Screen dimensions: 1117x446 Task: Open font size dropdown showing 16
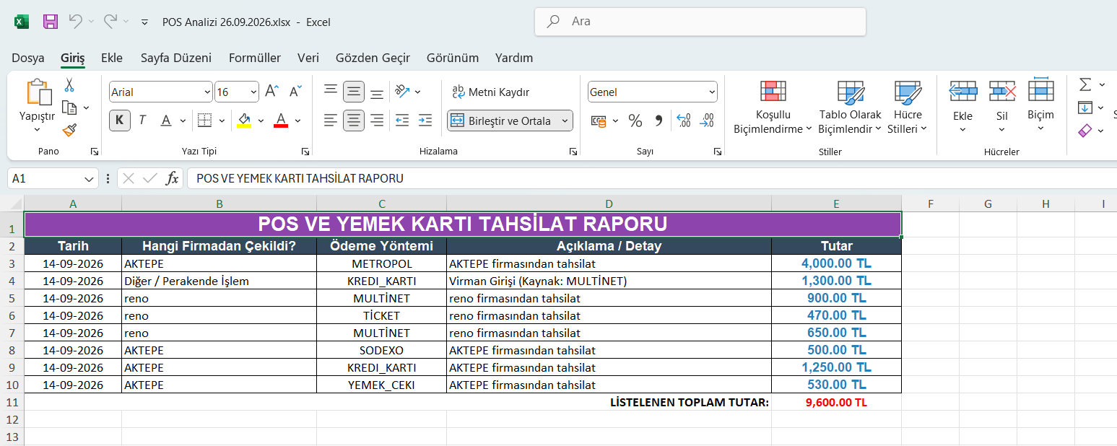point(253,92)
